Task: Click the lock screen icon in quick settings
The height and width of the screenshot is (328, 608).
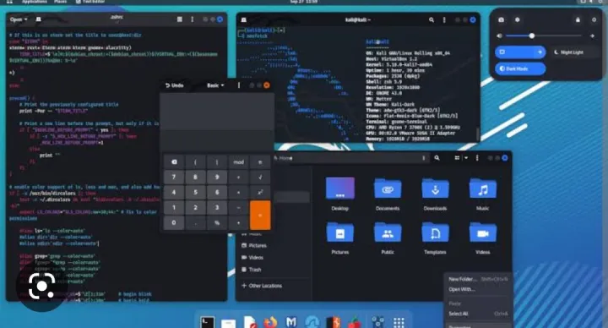Action: click(x=578, y=19)
